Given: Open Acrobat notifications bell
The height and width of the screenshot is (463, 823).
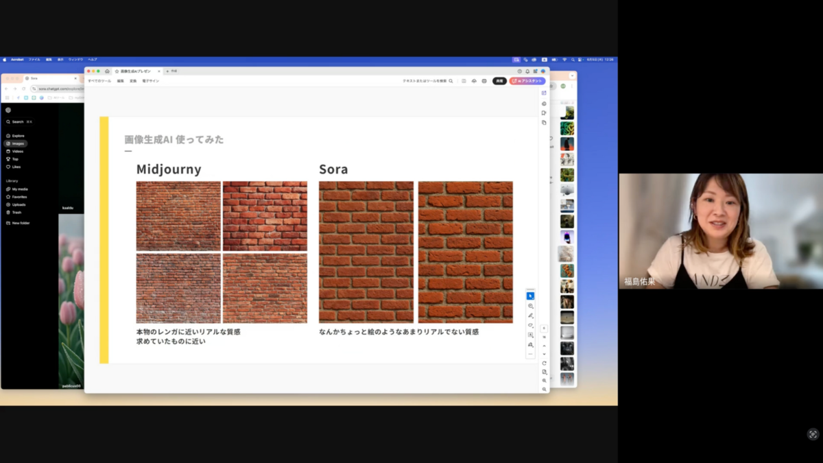Looking at the screenshot, I should tap(527, 71).
